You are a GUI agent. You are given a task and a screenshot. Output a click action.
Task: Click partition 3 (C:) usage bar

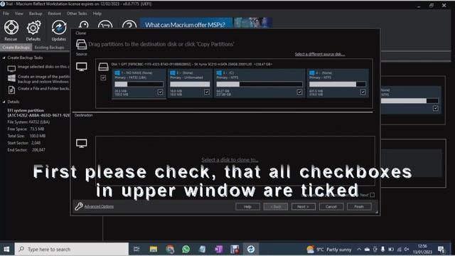tap(259, 84)
